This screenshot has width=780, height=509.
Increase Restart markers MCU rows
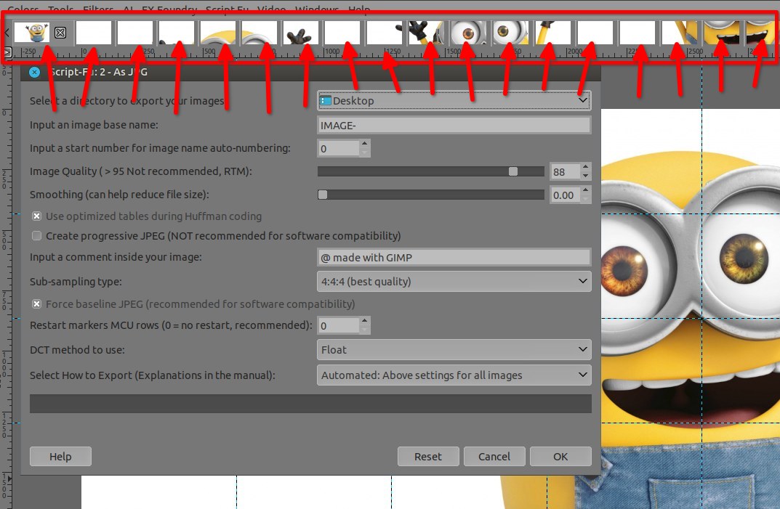[365, 321]
